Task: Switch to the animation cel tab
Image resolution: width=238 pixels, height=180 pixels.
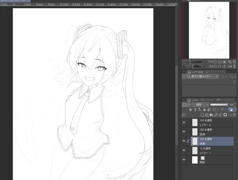Action: click(216, 72)
